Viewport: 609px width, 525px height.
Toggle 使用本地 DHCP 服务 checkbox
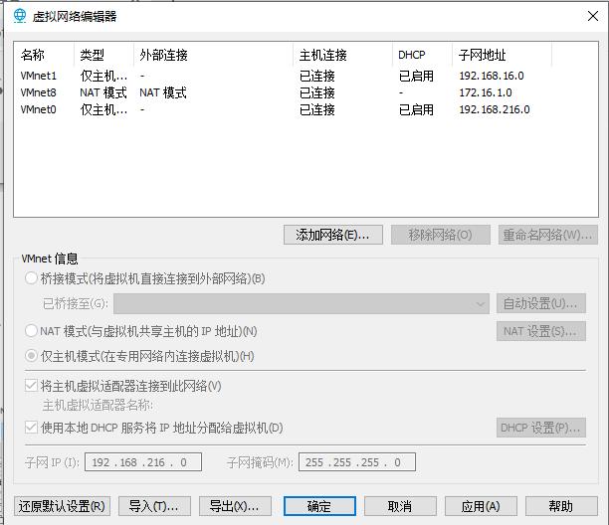click(31, 428)
